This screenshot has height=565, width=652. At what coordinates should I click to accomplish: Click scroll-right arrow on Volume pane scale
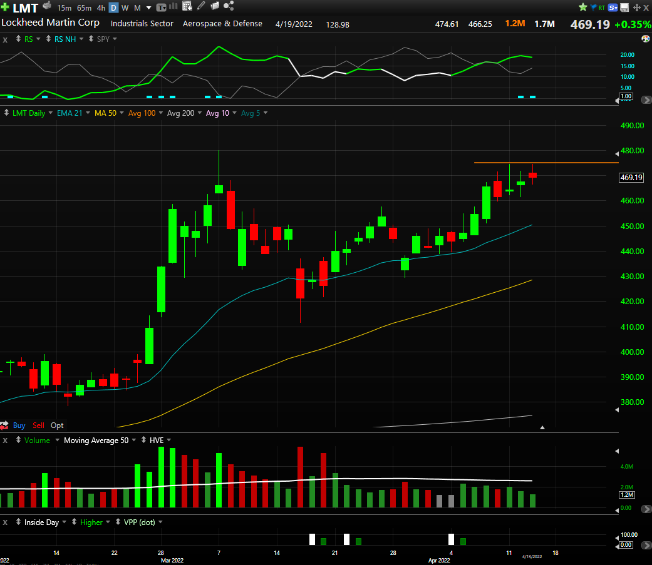click(646, 509)
